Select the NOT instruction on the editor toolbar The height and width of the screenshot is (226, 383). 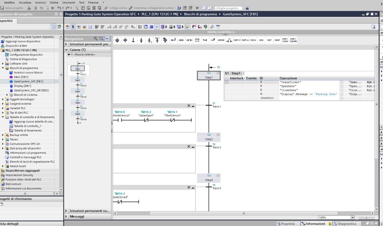pos(269,40)
